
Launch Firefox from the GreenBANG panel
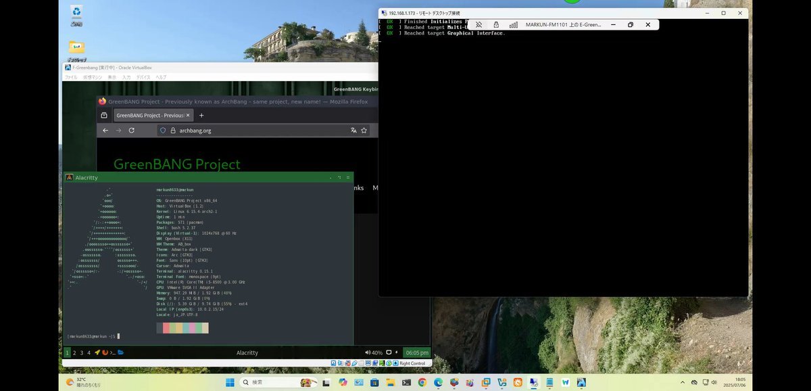click(105, 352)
